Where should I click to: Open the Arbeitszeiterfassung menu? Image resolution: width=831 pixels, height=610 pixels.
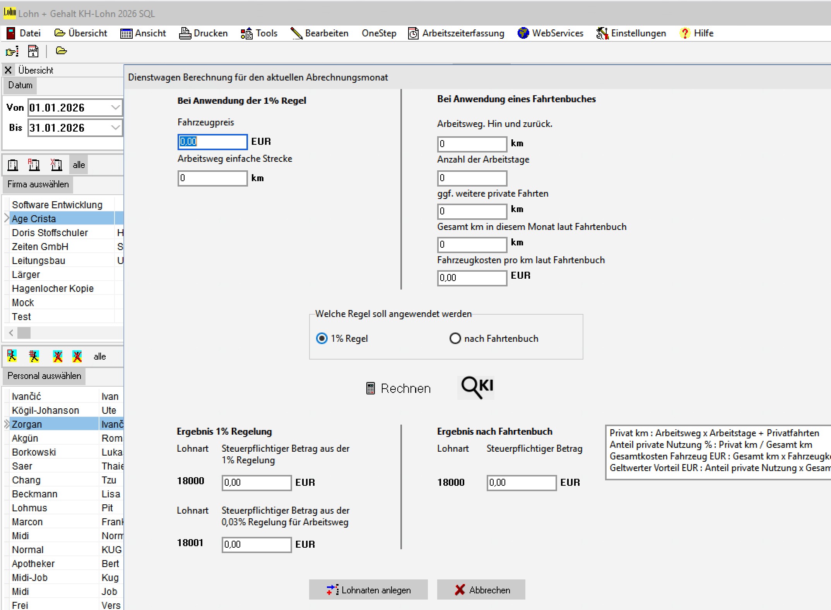[457, 33]
